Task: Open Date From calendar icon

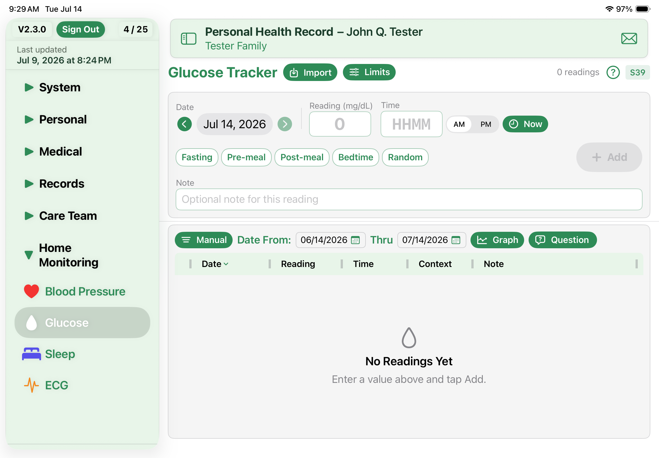Action: tap(355, 240)
